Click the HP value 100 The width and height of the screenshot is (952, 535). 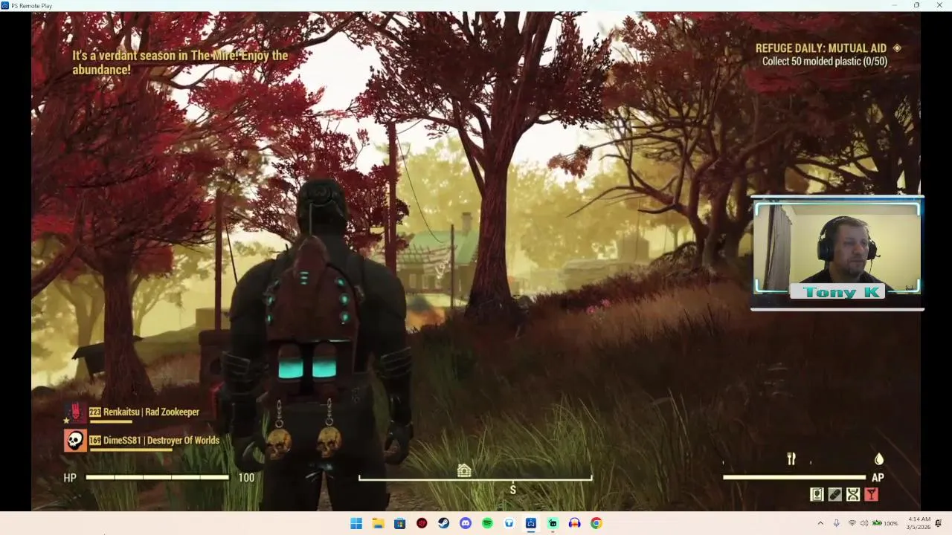(x=246, y=478)
